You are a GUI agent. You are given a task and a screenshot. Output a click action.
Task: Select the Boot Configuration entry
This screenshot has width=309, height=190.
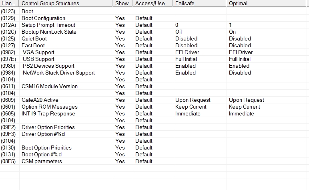coord(43,18)
